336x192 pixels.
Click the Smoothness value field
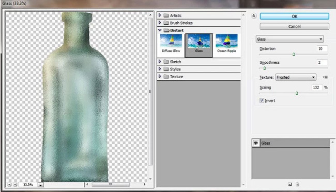(x=322, y=62)
